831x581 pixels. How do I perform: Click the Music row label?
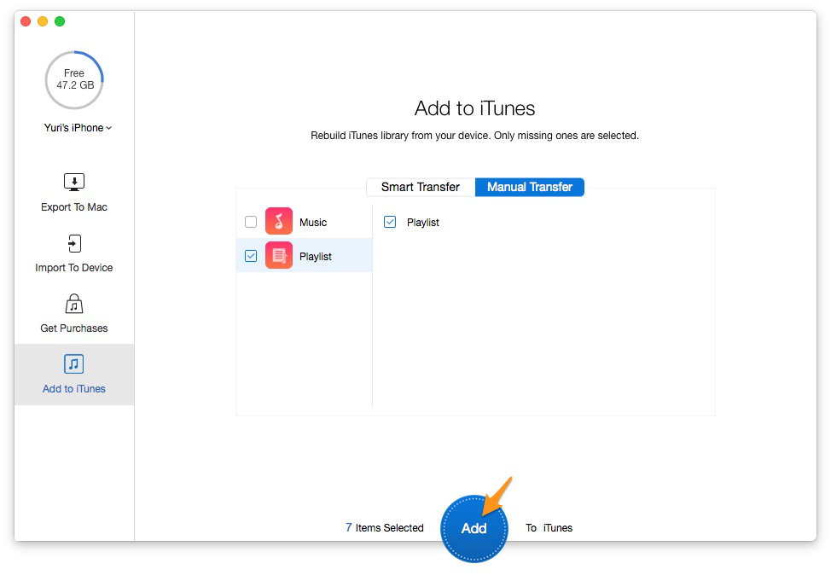coord(313,223)
